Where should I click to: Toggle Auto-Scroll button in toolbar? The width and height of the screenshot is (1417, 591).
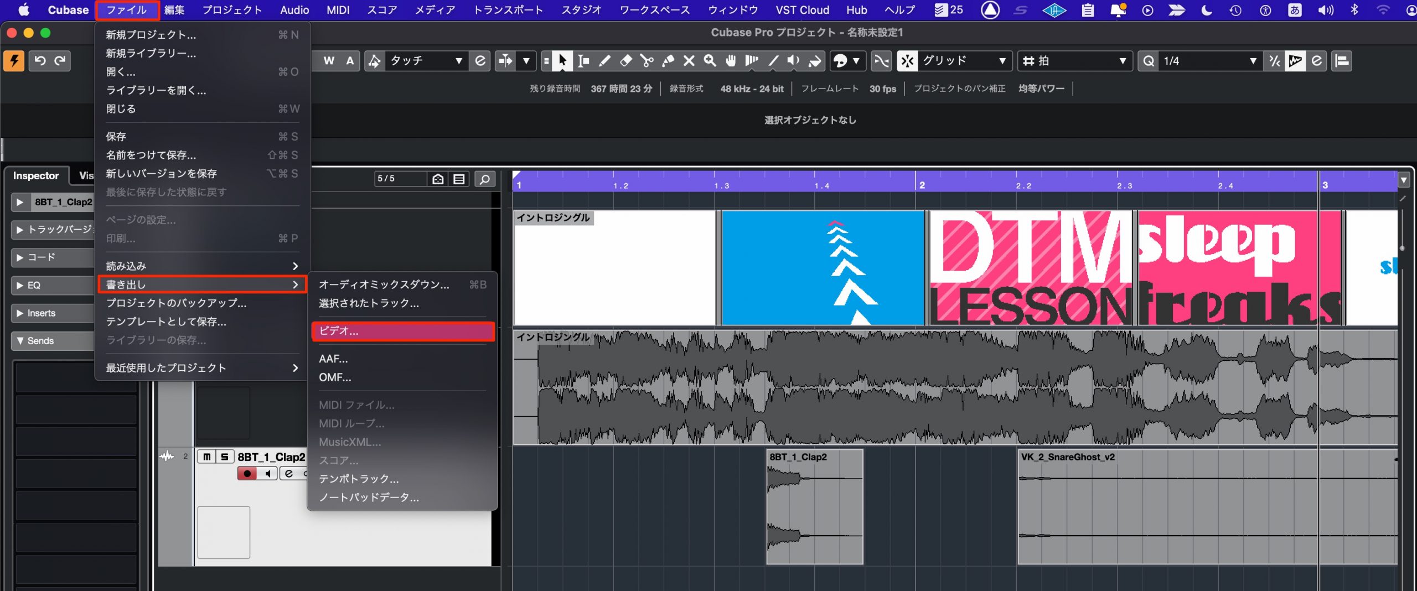tap(505, 61)
